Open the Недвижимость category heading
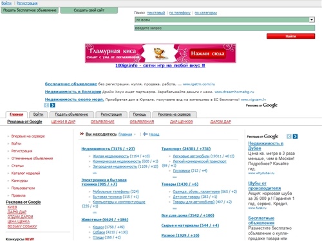The image size is (322, 241). 108,148
